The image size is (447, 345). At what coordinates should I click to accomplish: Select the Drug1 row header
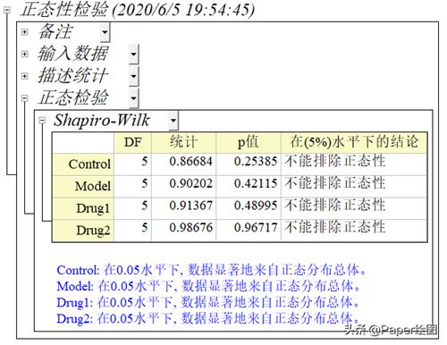pos(83,208)
